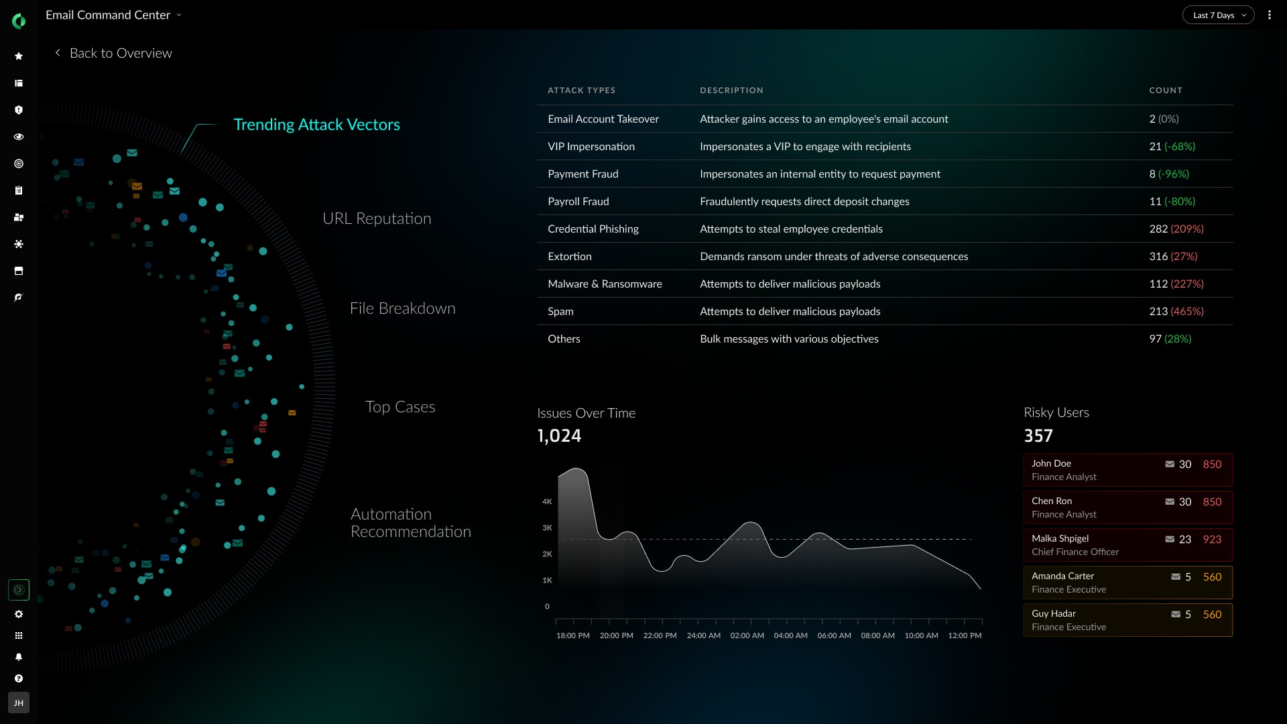1287x724 pixels.
Task: Click mail icon in Guy Hadar row
Action: (1176, 614)
